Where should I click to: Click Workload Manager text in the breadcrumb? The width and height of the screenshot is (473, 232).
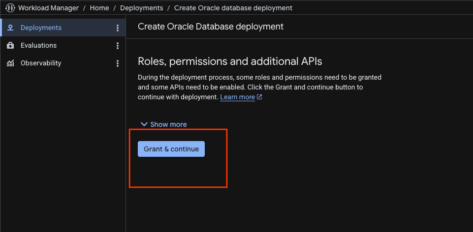[49, 8]
